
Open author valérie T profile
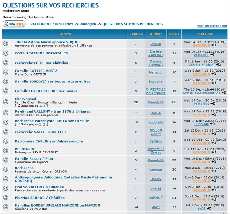(x=156, y=198)
